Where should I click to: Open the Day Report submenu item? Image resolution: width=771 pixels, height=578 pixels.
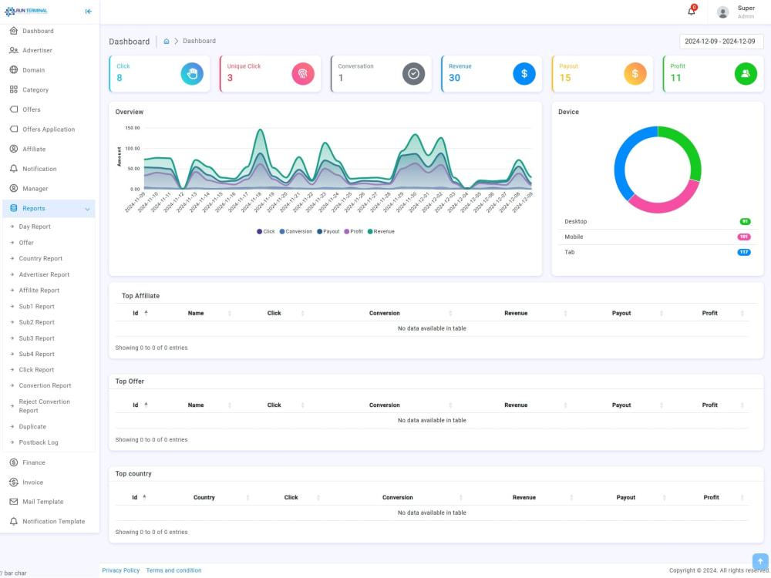[35, 227]
